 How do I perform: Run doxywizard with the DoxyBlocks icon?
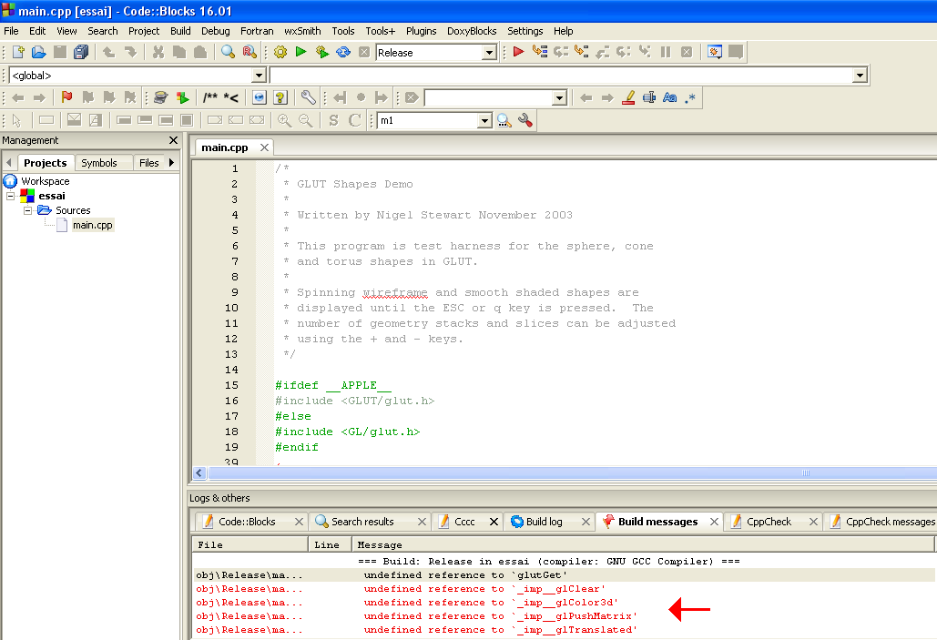(x=160, y=97)
